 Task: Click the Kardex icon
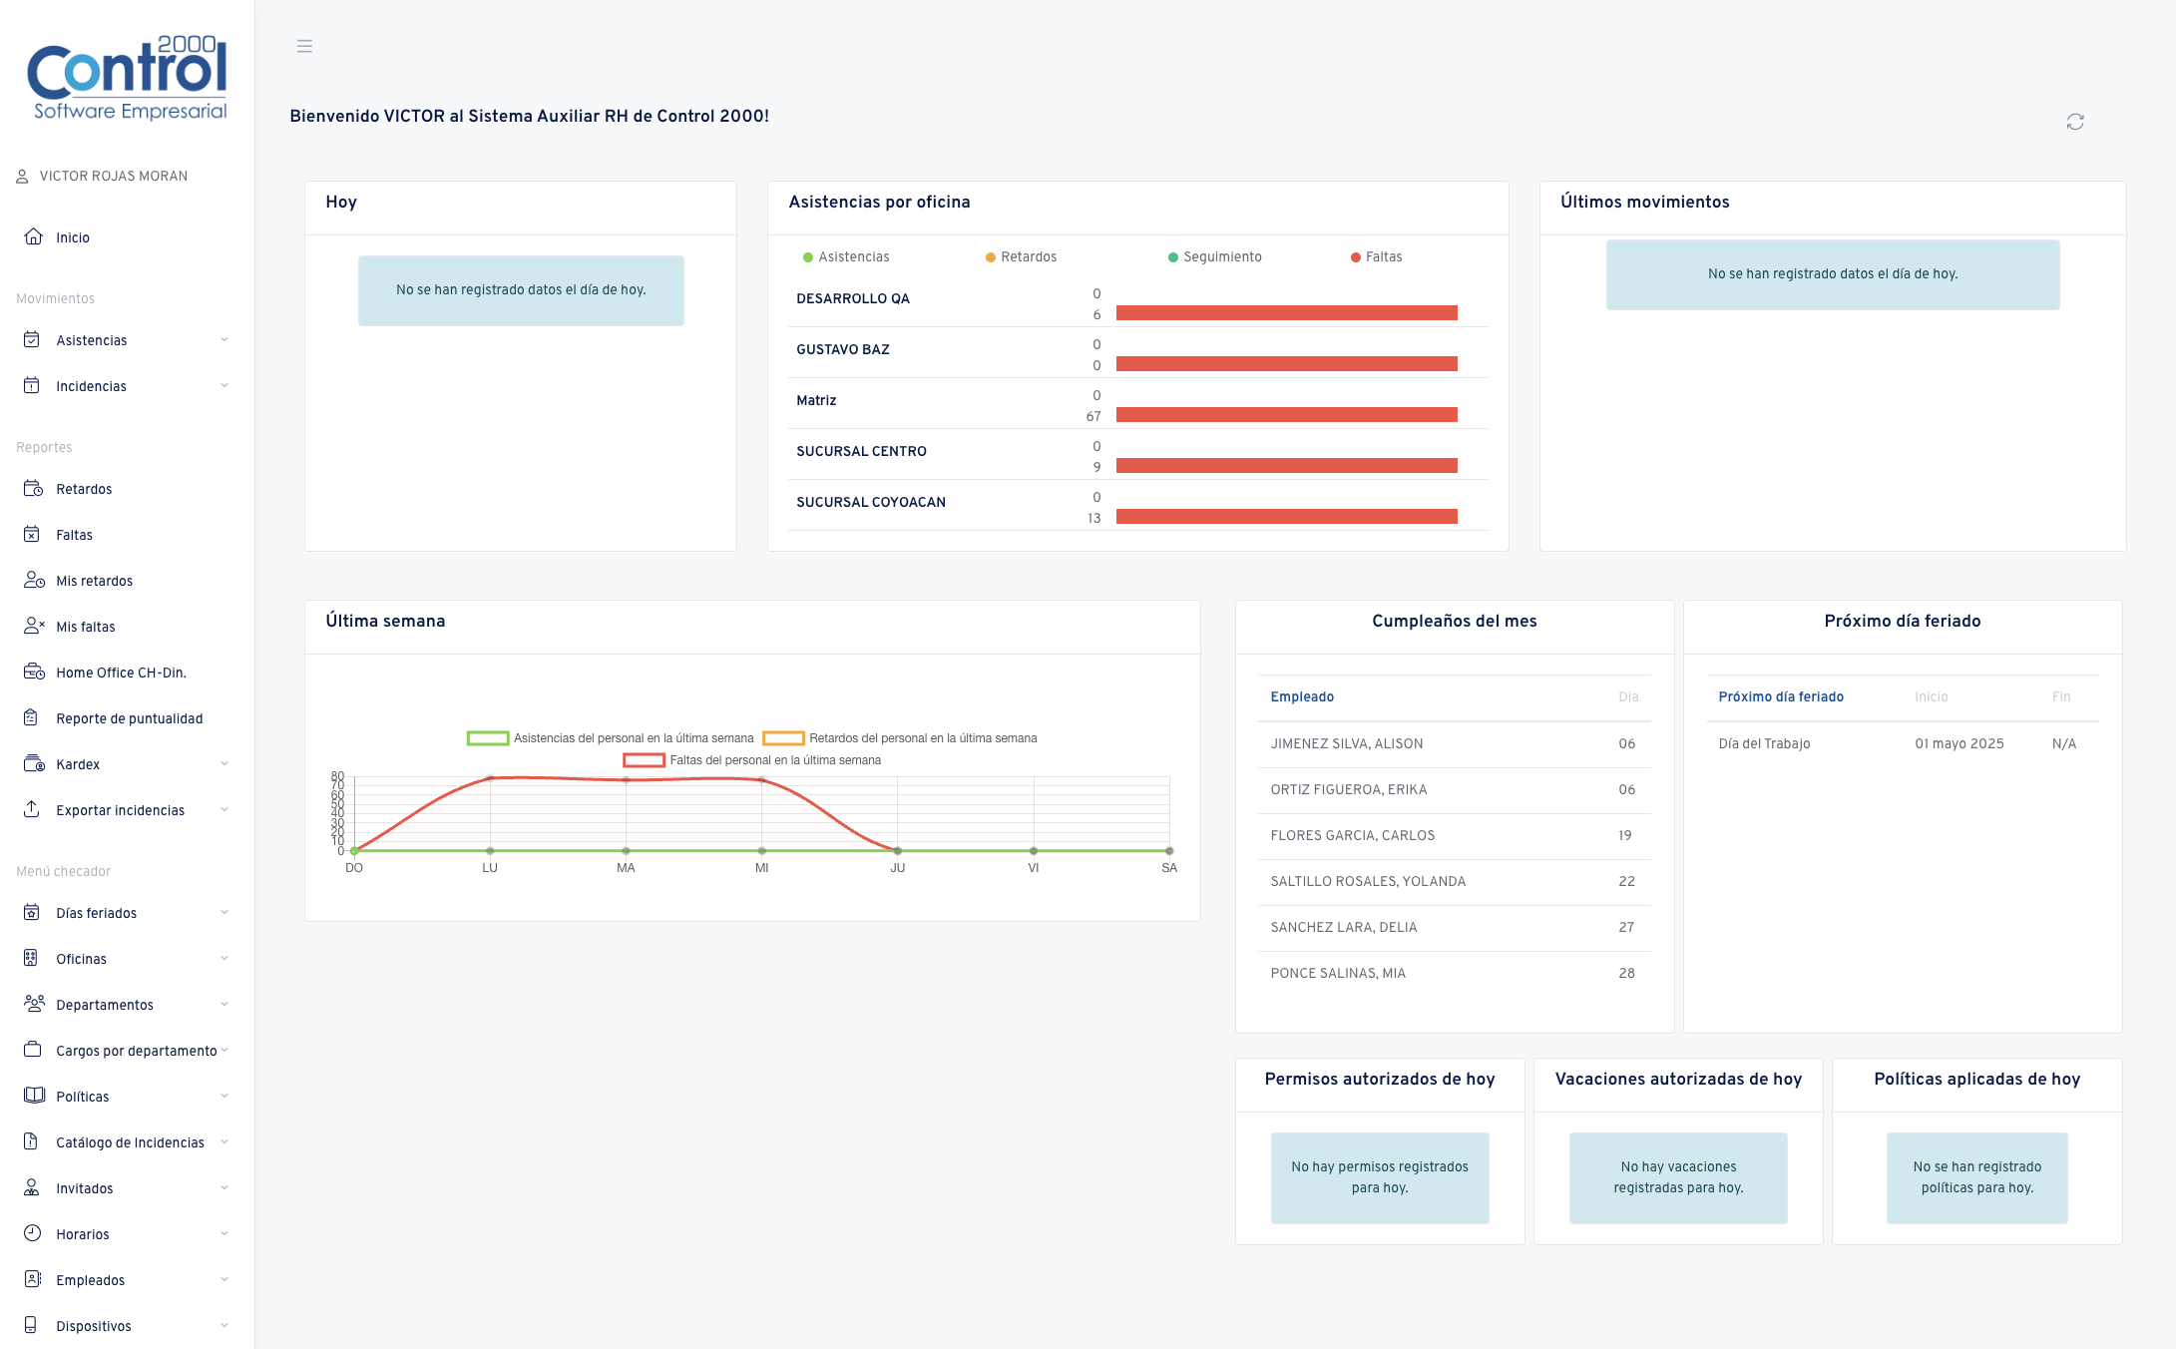[x=34, y=763]
